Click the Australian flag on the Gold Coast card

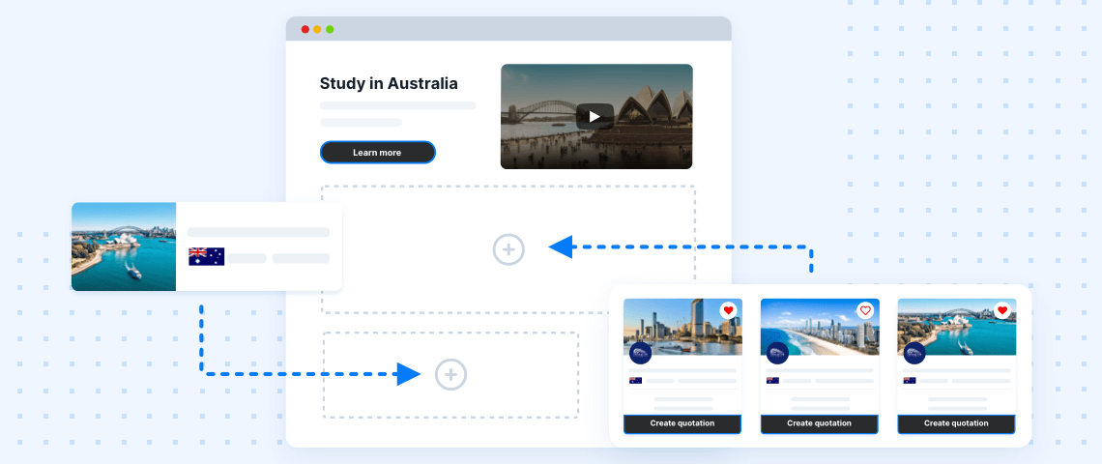772,380
